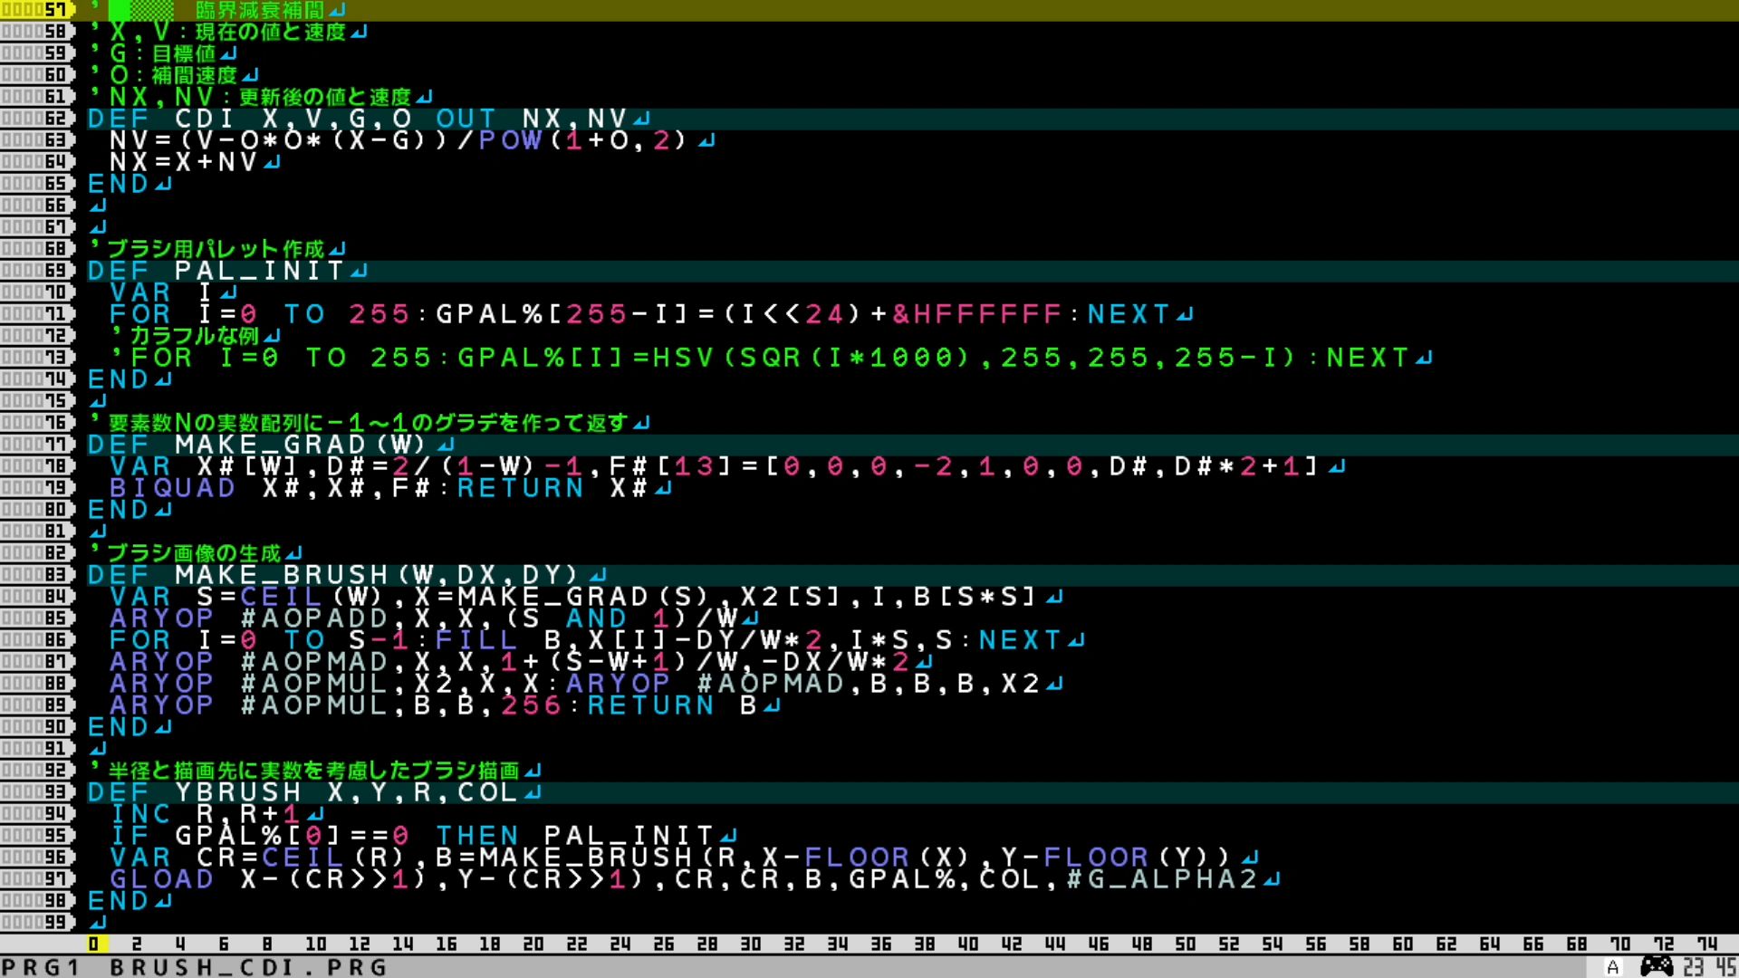
Task: Click the #G_ALPHA2 constant
Action: pyautogui.click(x=1162, y=879)
